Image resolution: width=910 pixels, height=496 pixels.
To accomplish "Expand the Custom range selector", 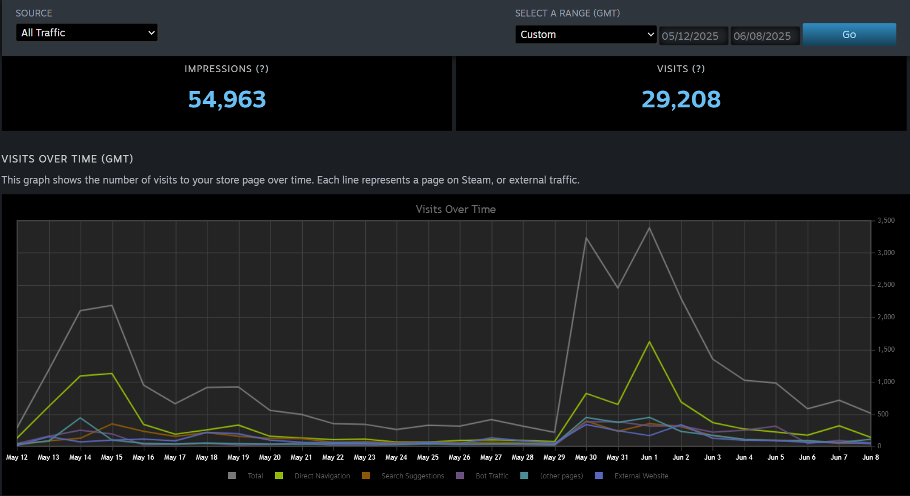I will pyautogui.click(x=586, y=35).
